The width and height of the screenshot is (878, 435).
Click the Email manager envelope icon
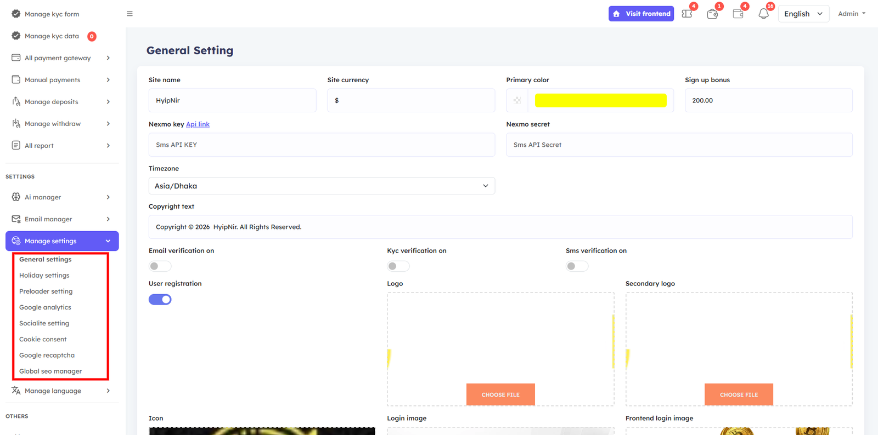[x=16, y=219]
